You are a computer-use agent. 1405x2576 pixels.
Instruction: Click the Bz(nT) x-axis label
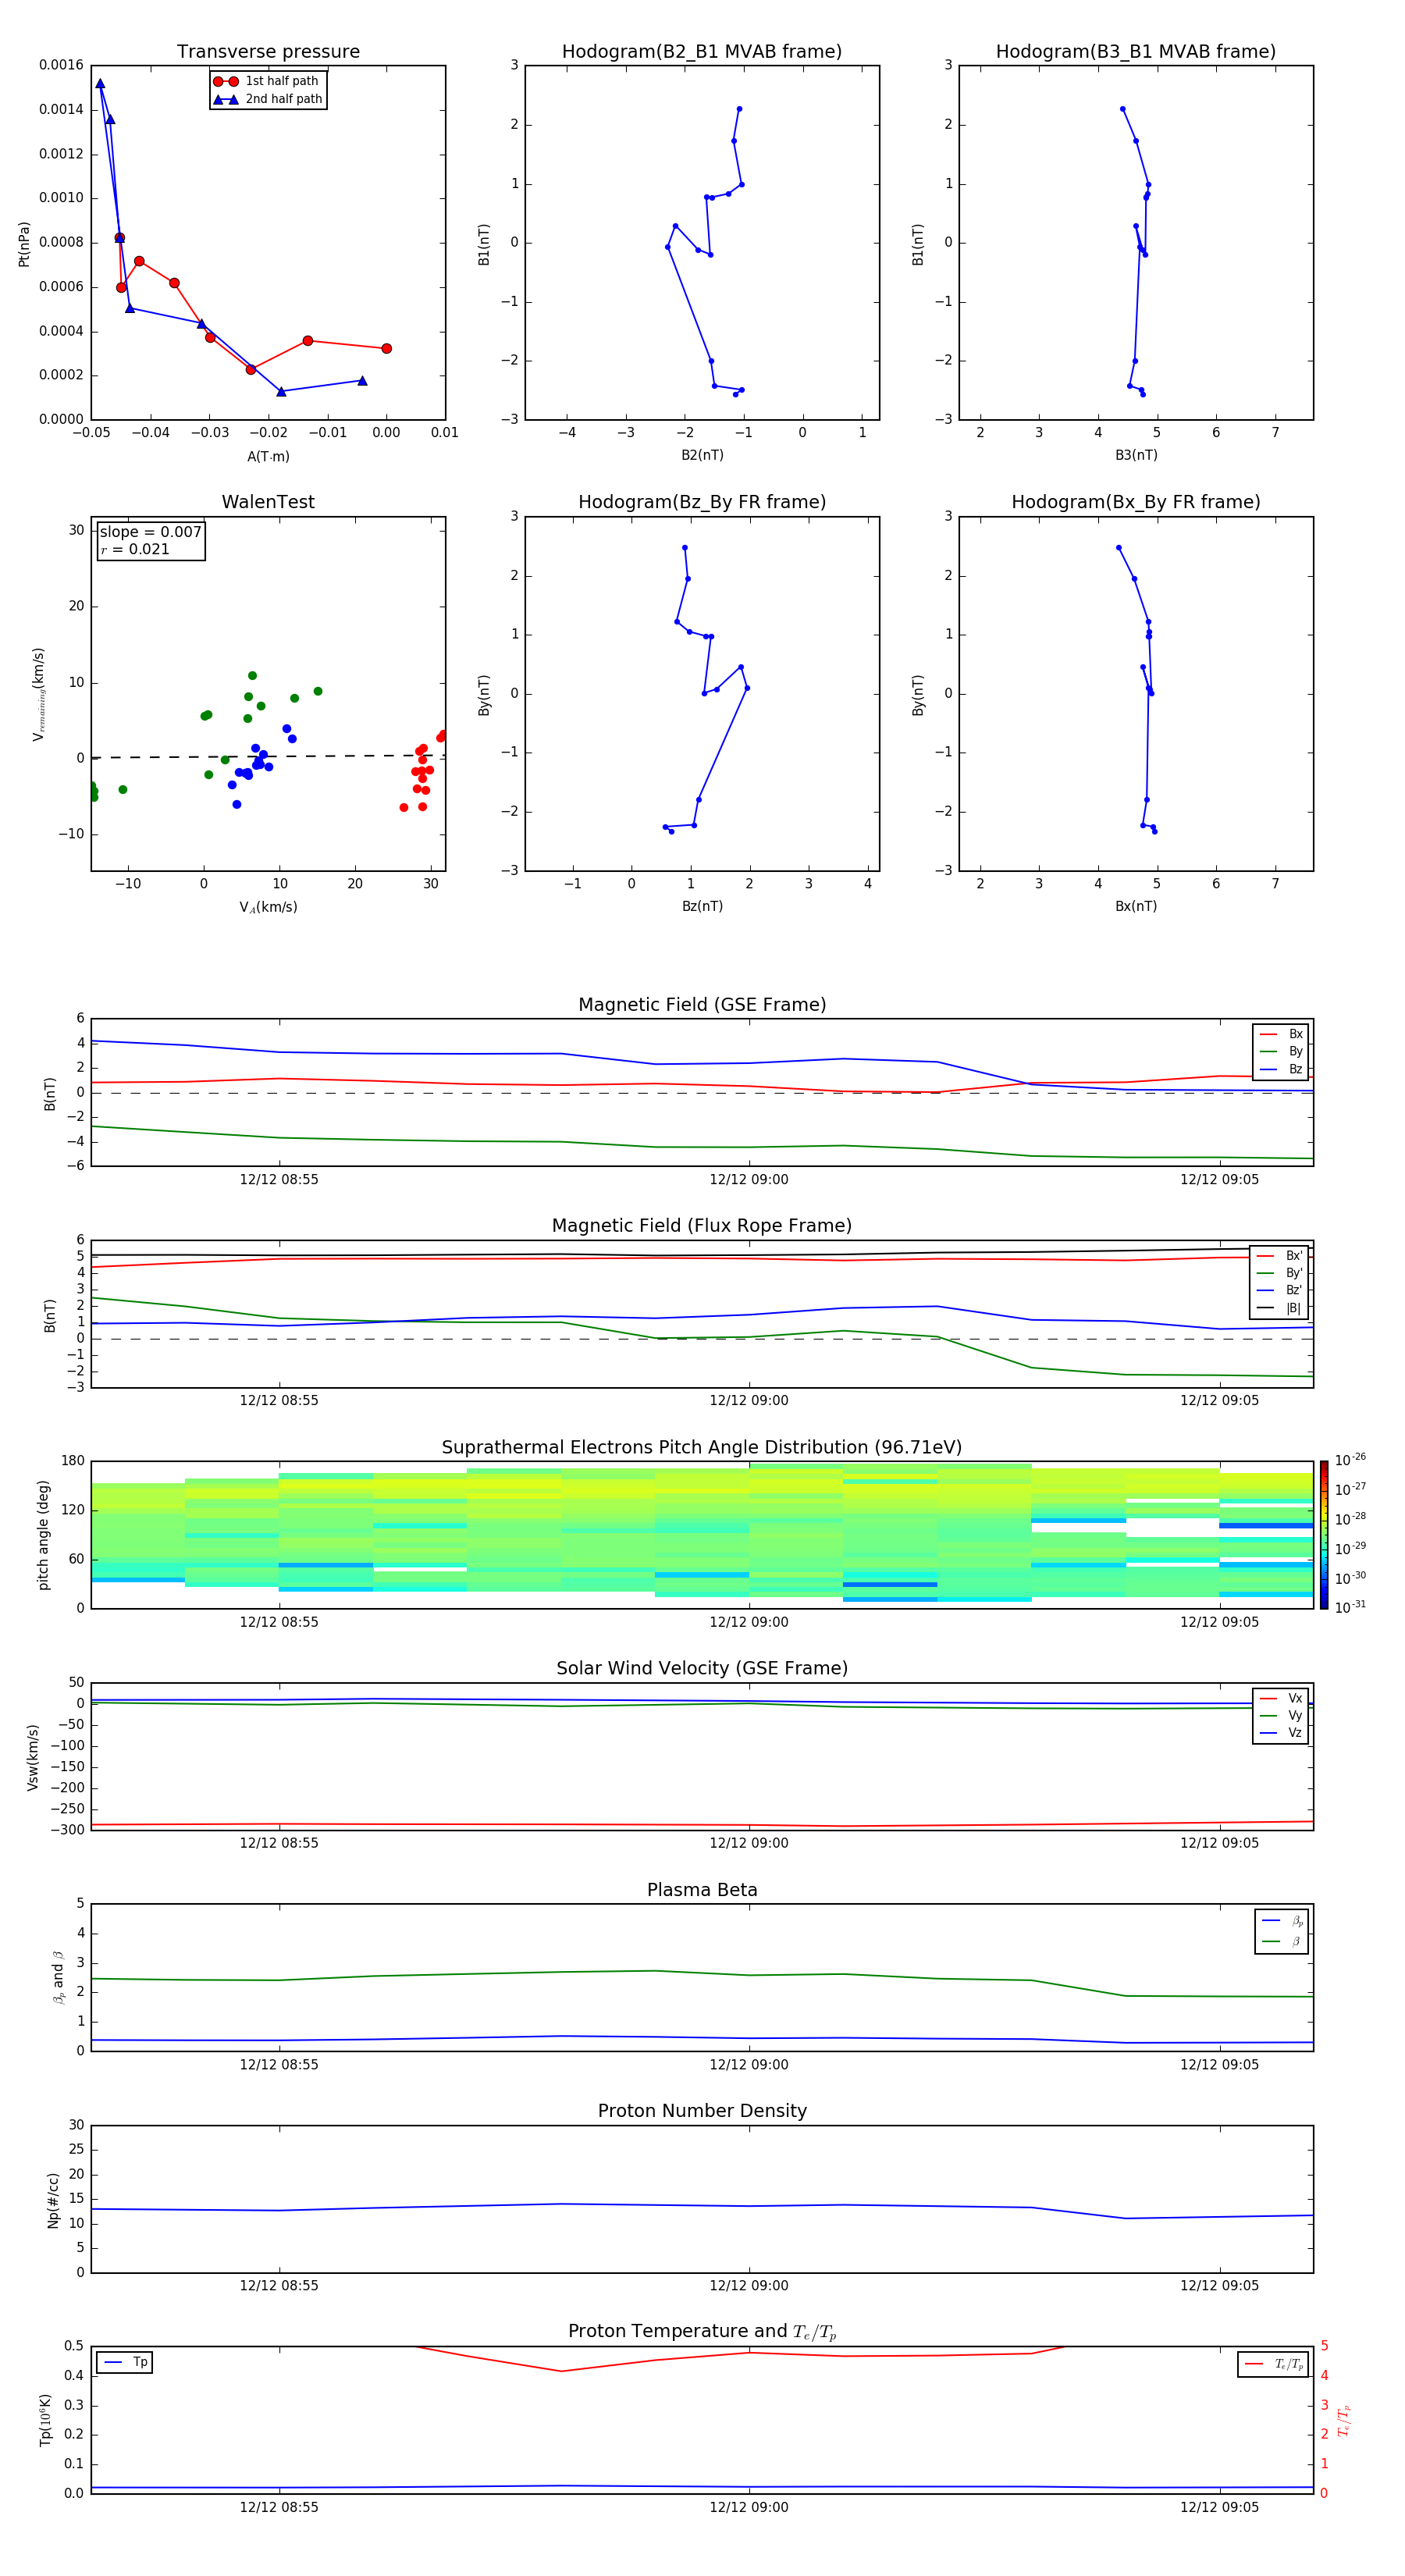702,906
